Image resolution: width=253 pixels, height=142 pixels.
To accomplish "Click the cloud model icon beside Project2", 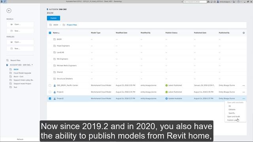I will 55,99.
